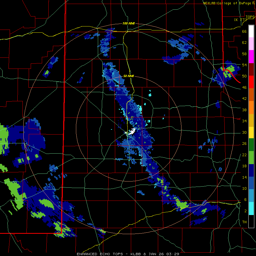Select the 50 NMI range ring label
Image resolution: width=256 pixels, height=256 pixels.
point(129,76)
